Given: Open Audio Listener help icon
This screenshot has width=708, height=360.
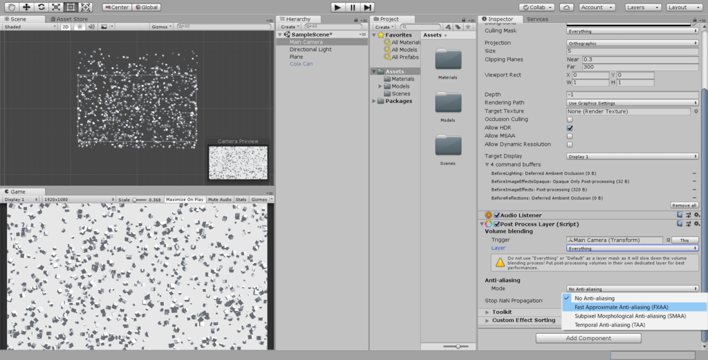Looking at the screenshot, I should (680, 215).
